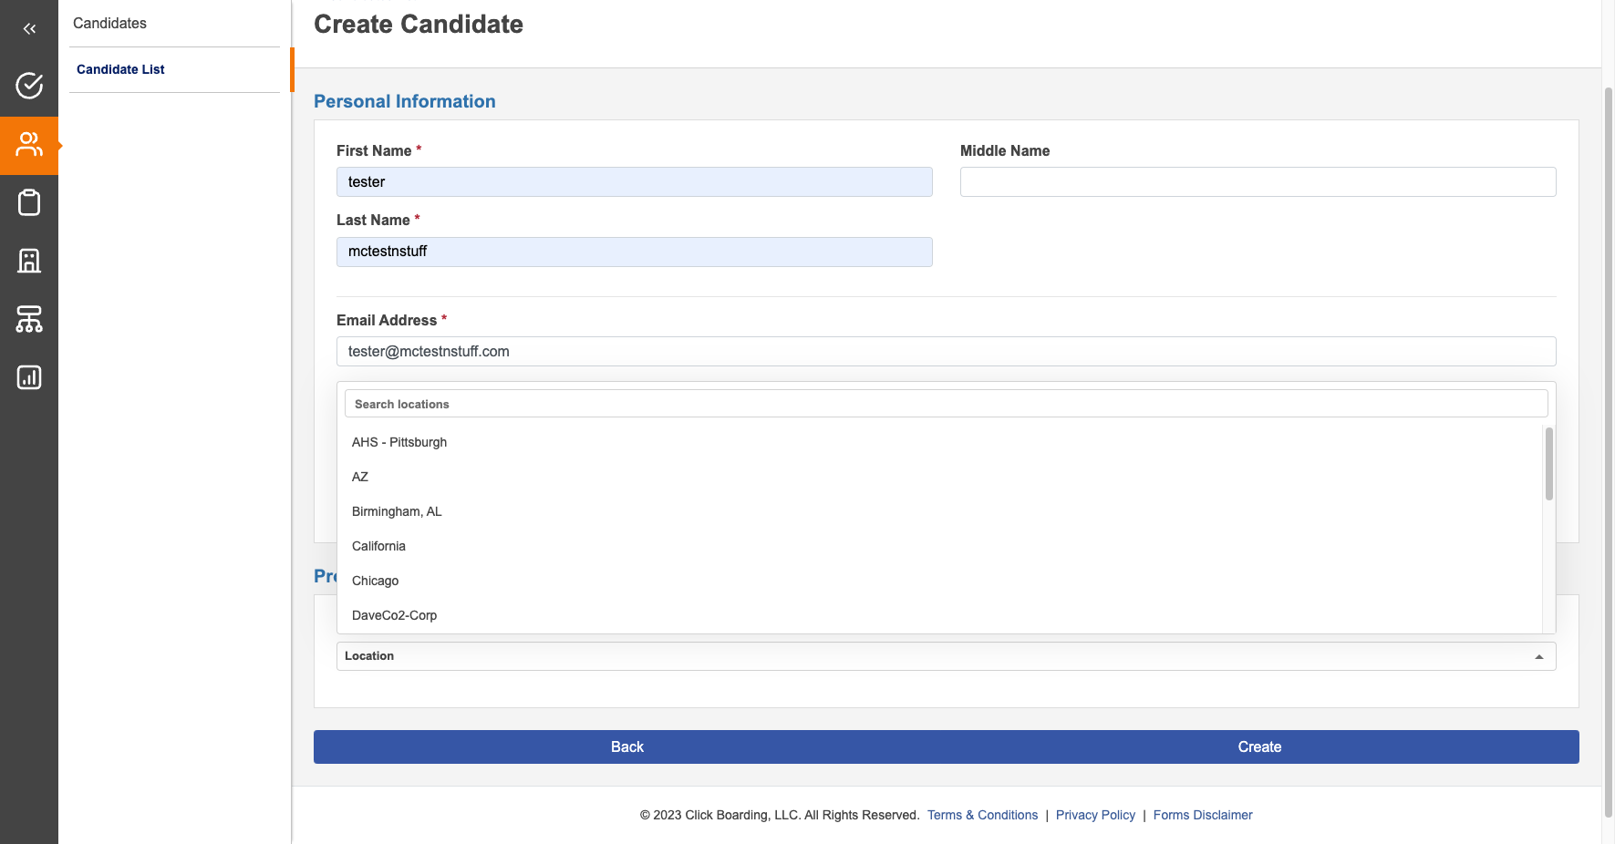1615x844 pixels.
Task: Click into the Middle Name field
Action: 1258,182
